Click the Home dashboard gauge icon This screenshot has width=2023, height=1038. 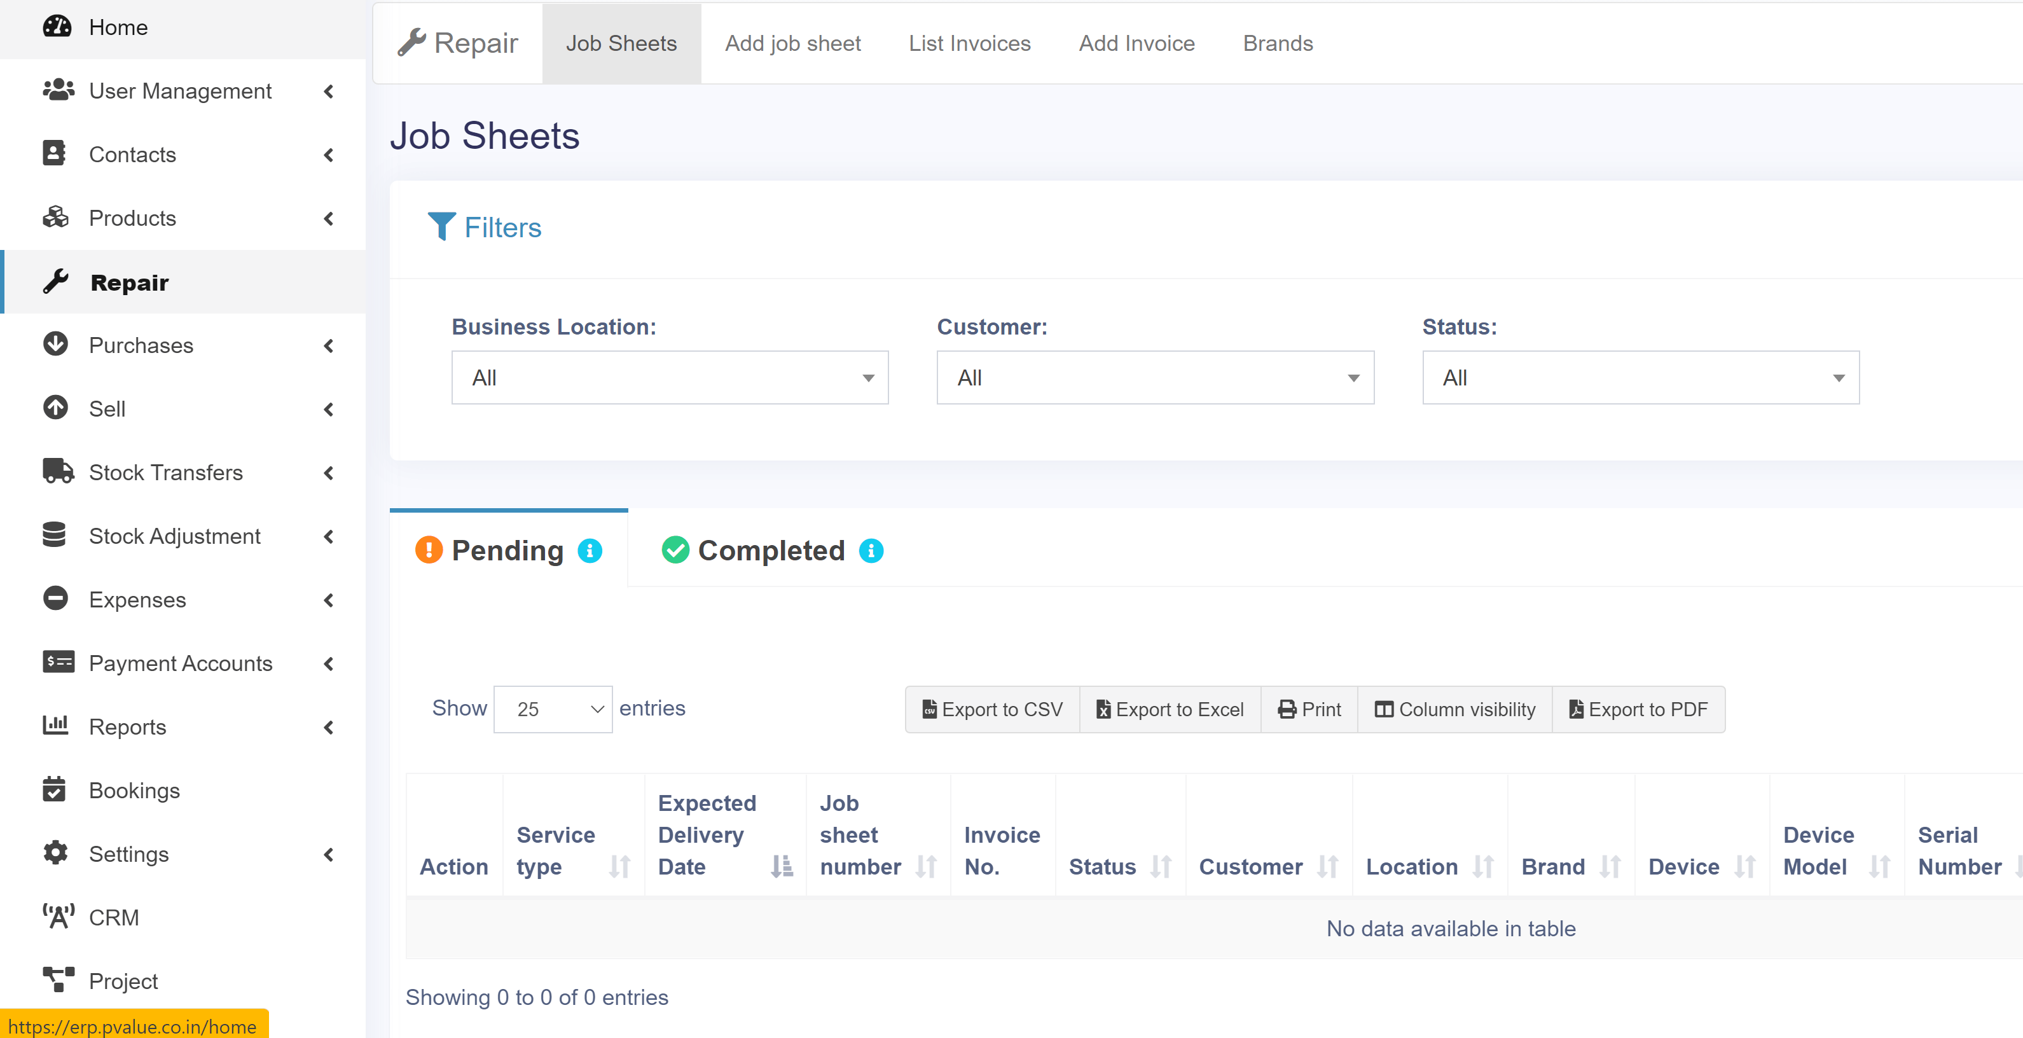(57, 27)
